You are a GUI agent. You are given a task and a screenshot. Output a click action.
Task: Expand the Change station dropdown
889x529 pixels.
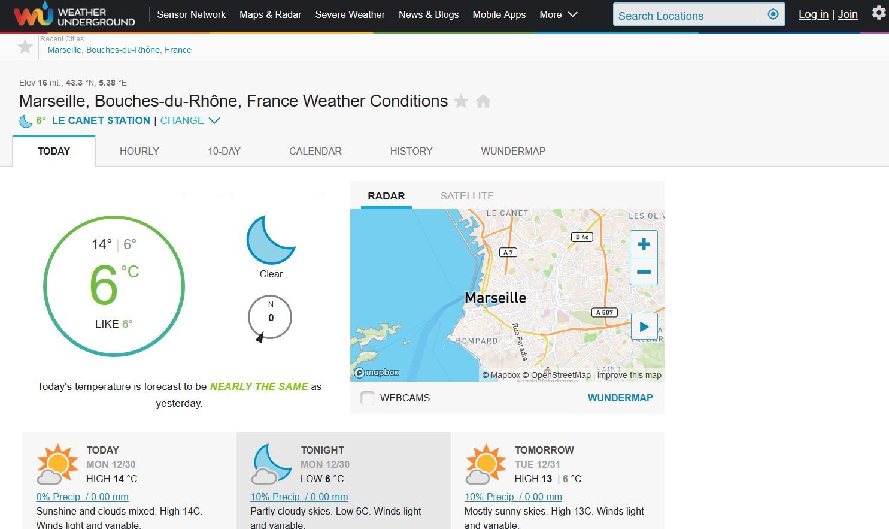[190, 120]
